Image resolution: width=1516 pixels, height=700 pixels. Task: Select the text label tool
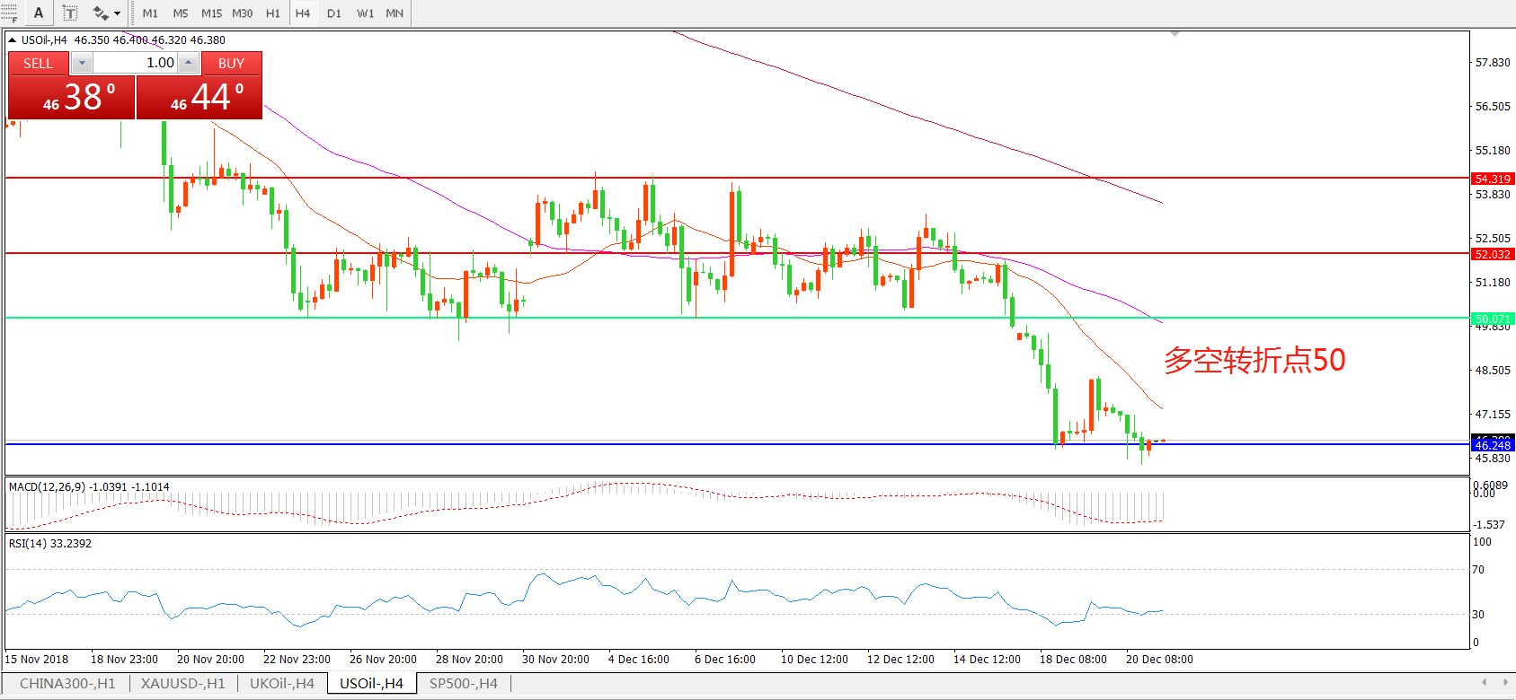coord(70,13)
